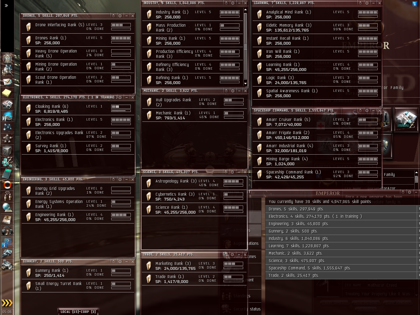
Task: Click the Move HQ Here button
Action: point(366,303)
